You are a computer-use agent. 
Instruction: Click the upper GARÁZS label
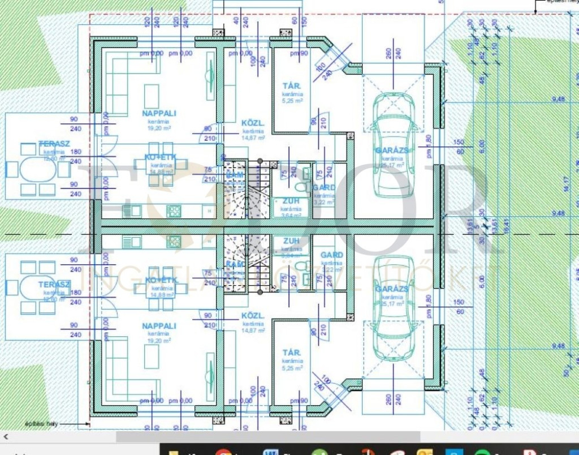coord(392,150)
